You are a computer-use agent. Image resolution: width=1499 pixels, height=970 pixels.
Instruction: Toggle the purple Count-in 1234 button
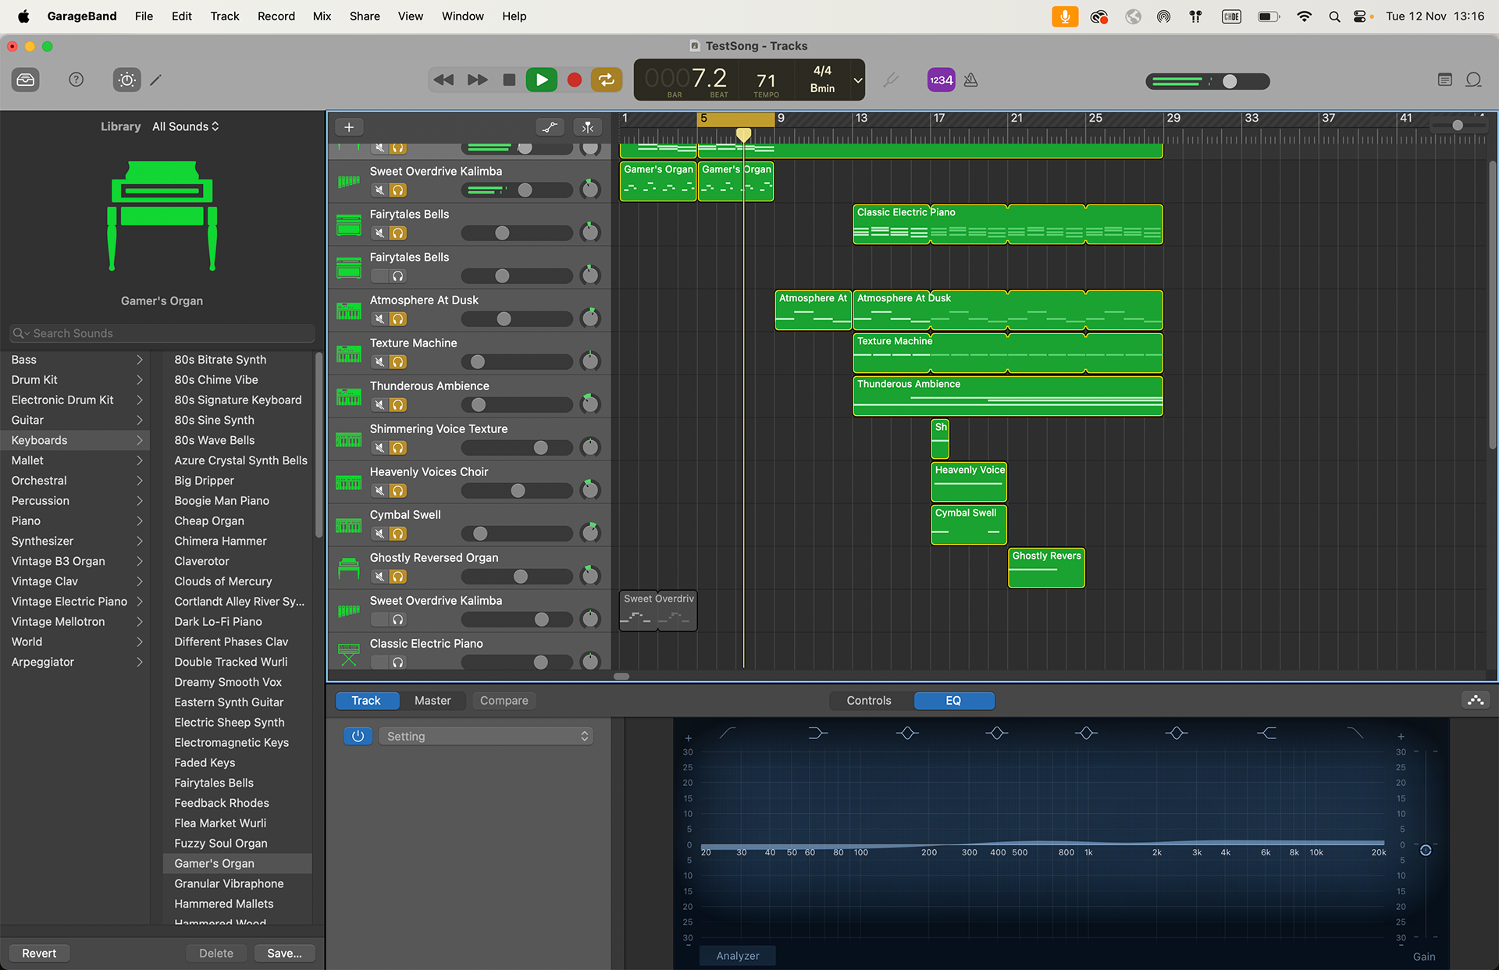tap(941, 80)
